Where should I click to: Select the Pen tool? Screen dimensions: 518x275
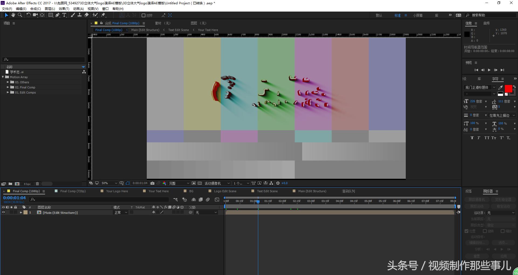pyautogui.click(x=57, y=15)
